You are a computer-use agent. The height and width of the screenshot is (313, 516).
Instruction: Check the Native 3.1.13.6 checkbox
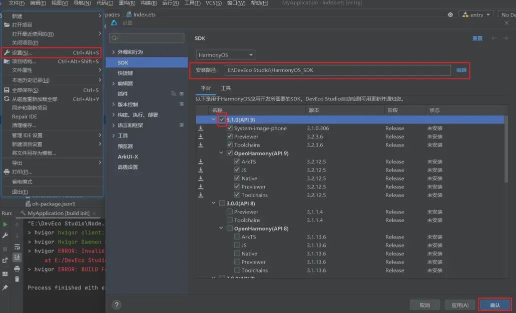[237, 253]
